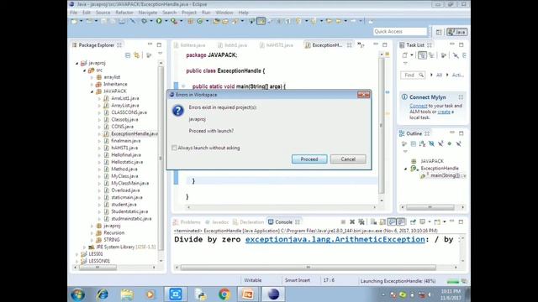Image resolution: width=538 pixels, height=302 pixels.
Task: Click the Java perspective button
Action: pos(457,32)
